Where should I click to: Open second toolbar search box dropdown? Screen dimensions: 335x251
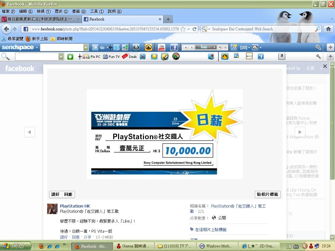[61, 57]
